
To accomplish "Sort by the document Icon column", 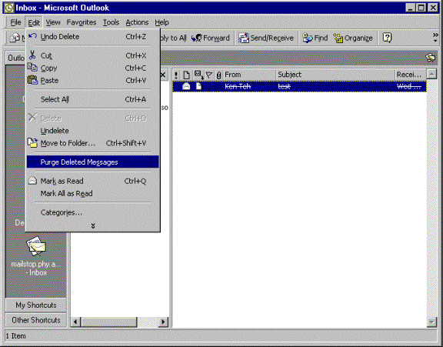I will tap(186, 75).
